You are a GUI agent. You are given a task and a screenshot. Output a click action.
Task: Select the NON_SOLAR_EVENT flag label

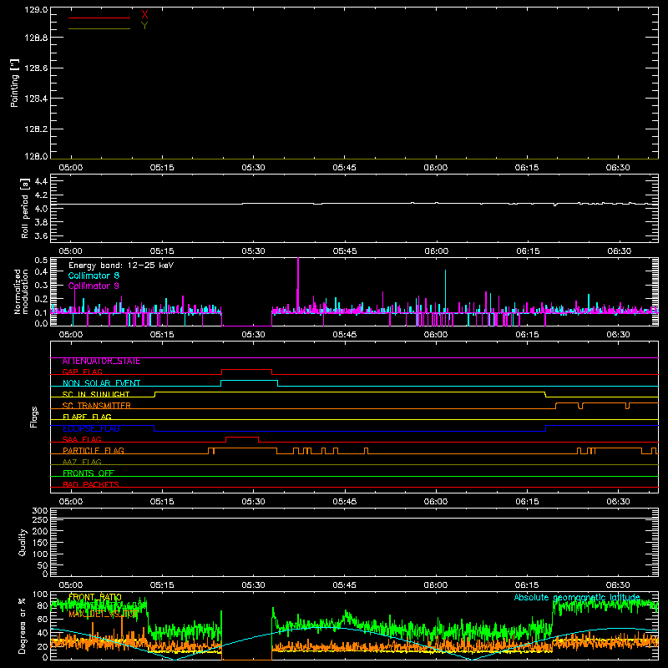point(101,383)
